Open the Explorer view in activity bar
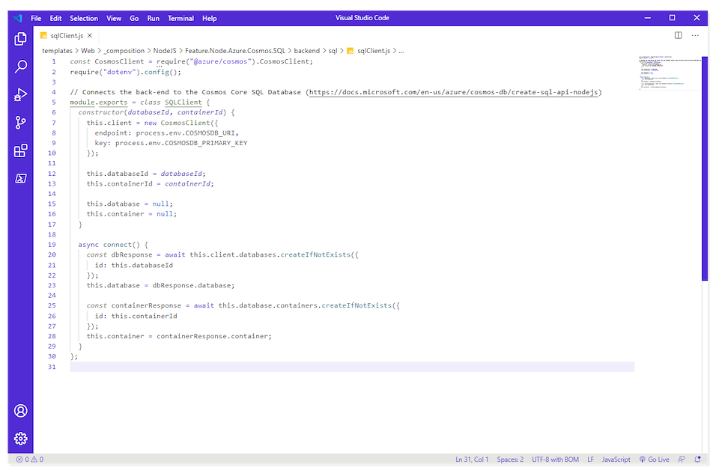The image size is (719, 473). click(21, 39)
